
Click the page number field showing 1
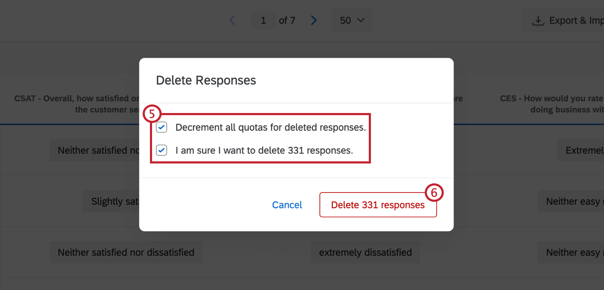point(263,20)
